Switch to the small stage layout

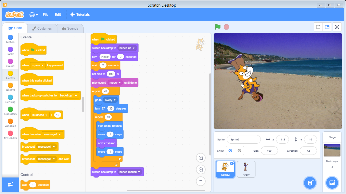[x=318, y=27]
